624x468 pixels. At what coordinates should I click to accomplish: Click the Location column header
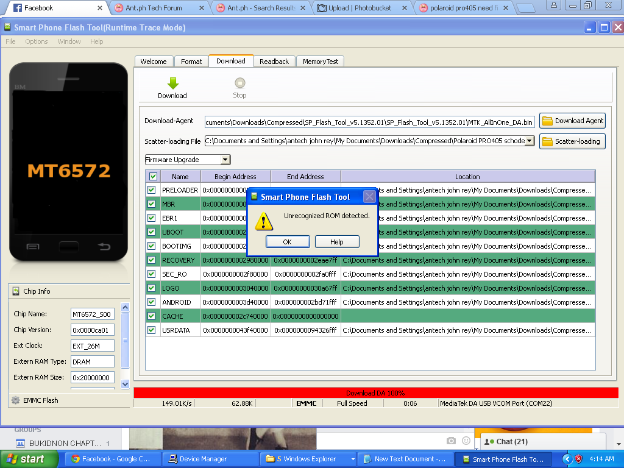click(x=467, y=176)
